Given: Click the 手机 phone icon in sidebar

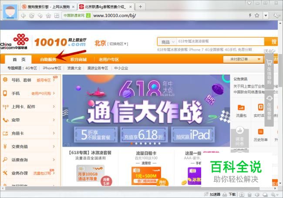Looking at the screenshot, I should [x=5, y=93].
